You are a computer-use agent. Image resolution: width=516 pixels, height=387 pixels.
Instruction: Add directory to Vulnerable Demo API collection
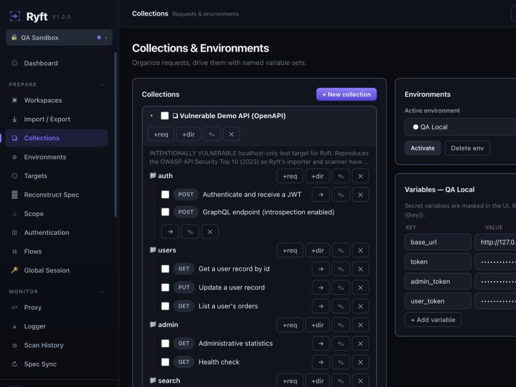click(188, 134)
